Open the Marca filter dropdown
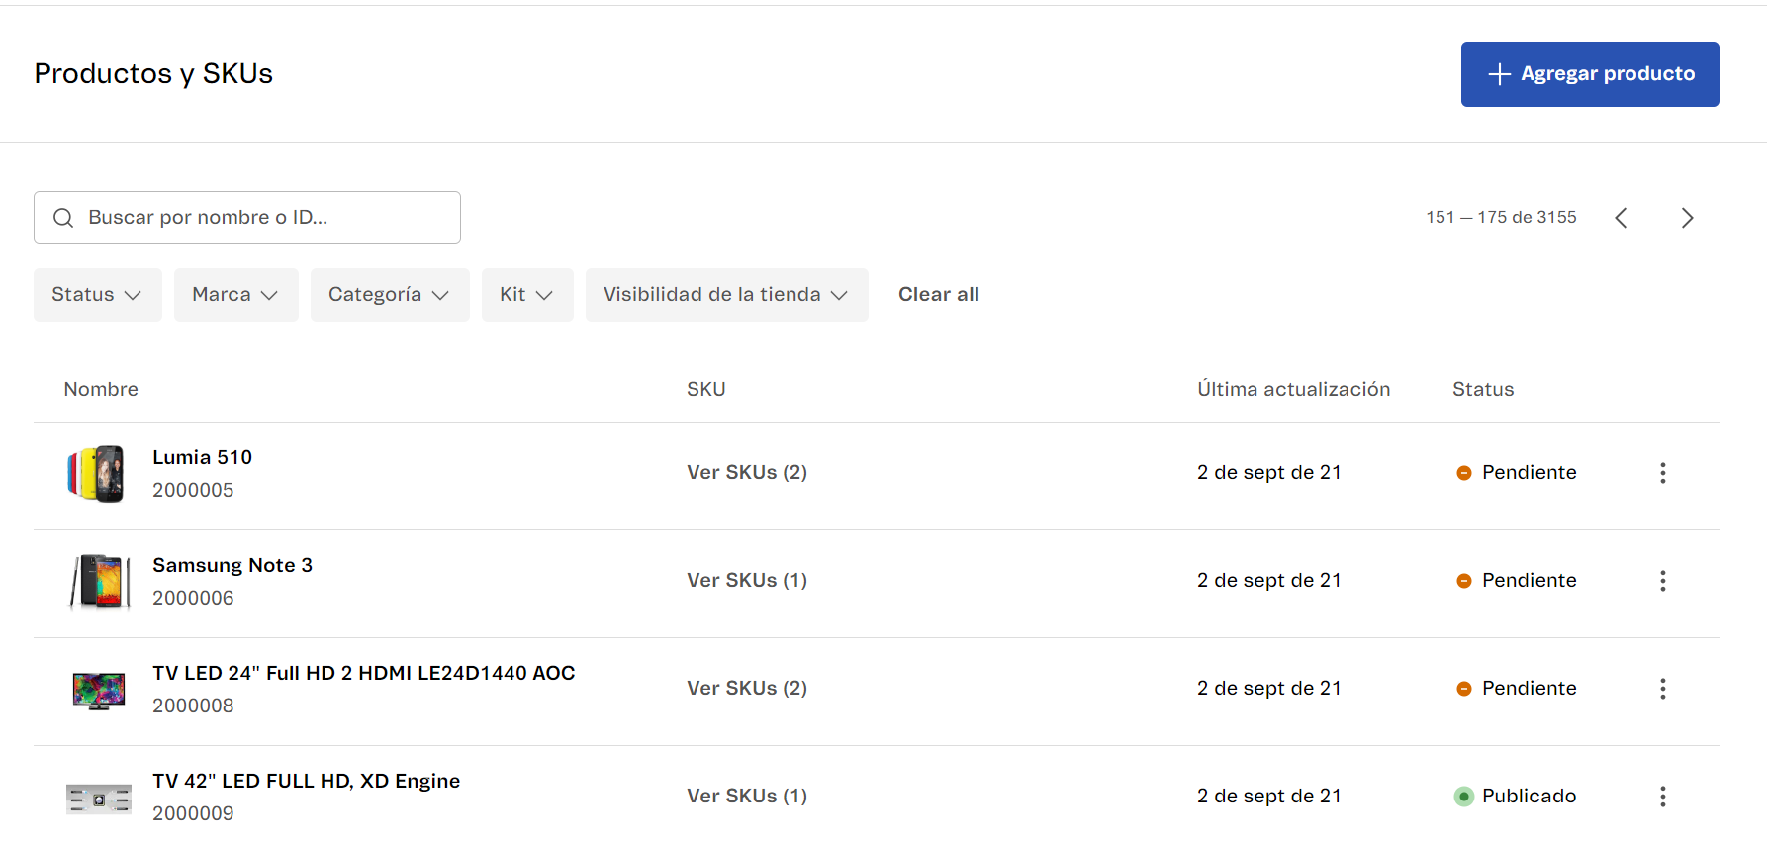Screen dimensions: 1767x847 pyautogui.click(x=235, y=295)
